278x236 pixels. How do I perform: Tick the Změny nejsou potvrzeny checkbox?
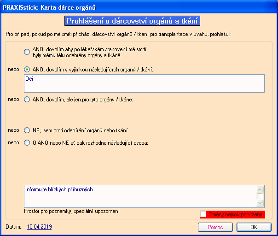(203, 214)
